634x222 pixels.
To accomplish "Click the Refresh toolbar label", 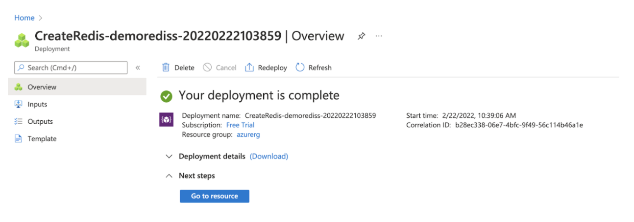I will coord(320,68).
